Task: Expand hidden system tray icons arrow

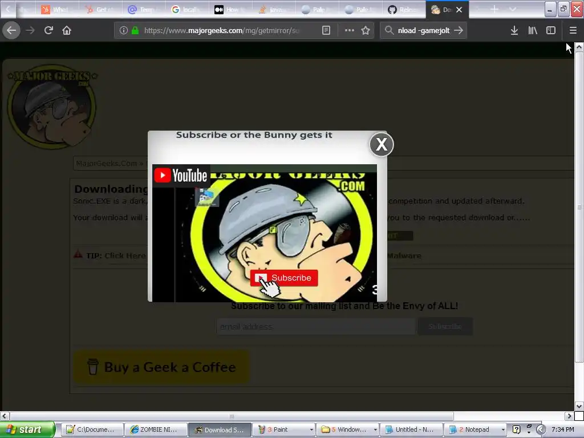Action: coord(541,429)
